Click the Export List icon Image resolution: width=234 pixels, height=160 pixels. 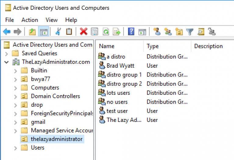pos(117,32)
